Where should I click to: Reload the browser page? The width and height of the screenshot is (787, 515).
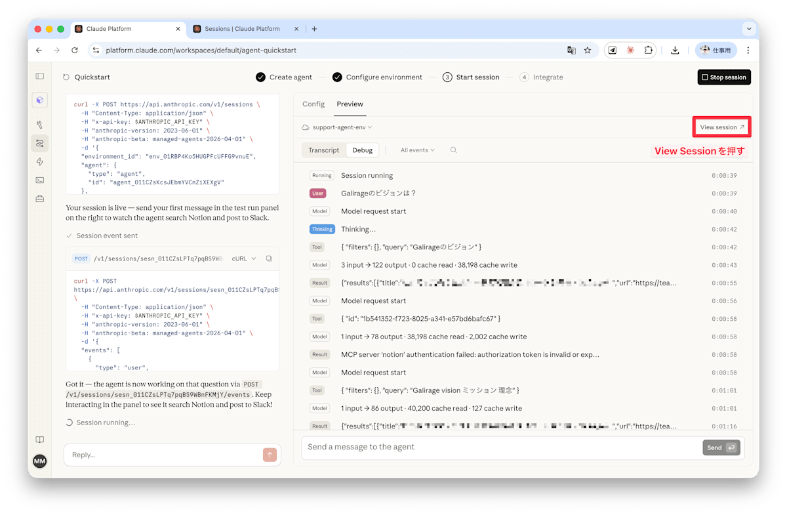tap(75, 50)
